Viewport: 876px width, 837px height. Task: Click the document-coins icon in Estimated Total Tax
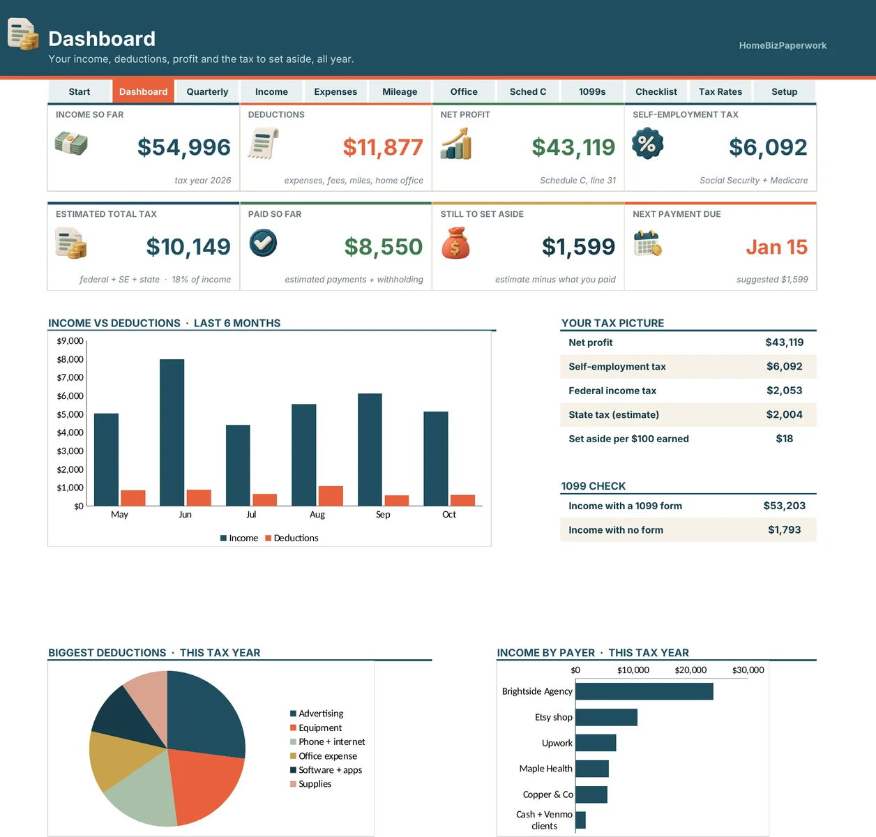click(71, 243)
